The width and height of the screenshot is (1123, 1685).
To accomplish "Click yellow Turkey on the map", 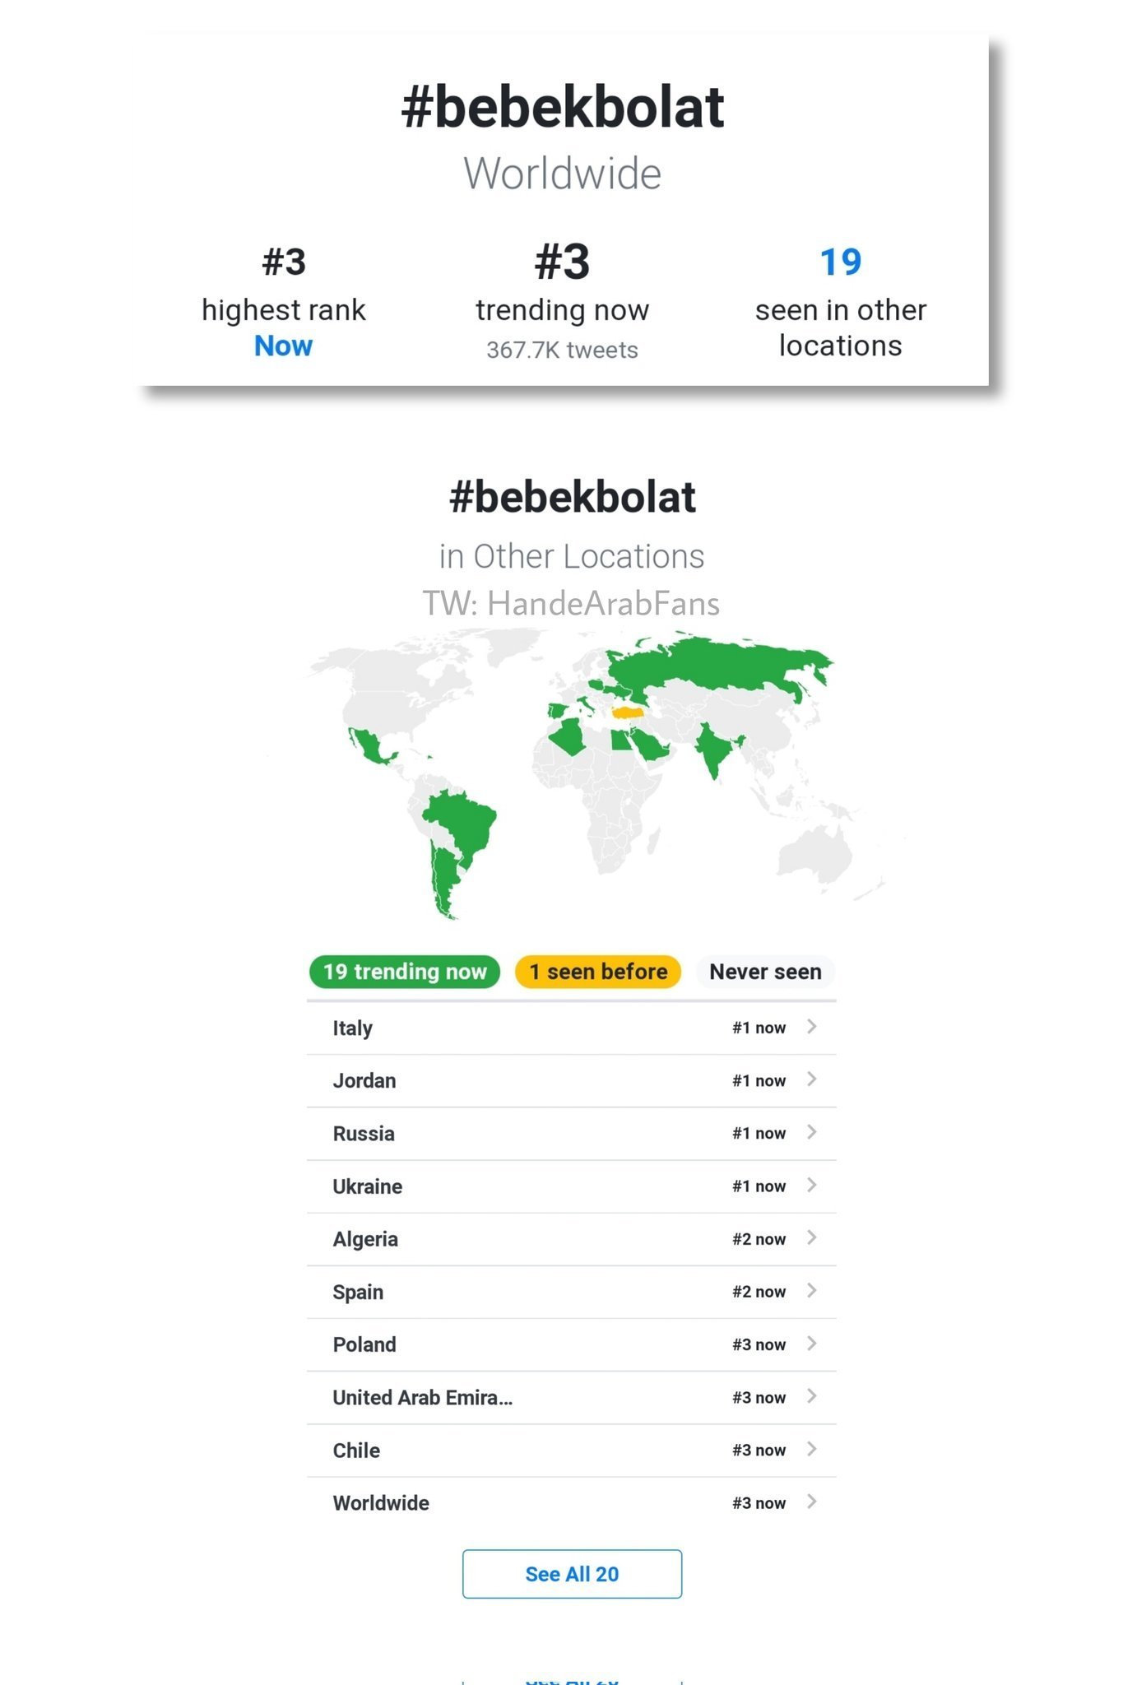I will click(x=627, y=712).
